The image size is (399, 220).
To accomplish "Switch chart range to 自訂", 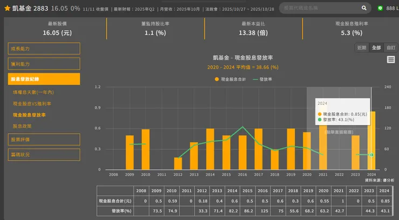I will [391, 47].
